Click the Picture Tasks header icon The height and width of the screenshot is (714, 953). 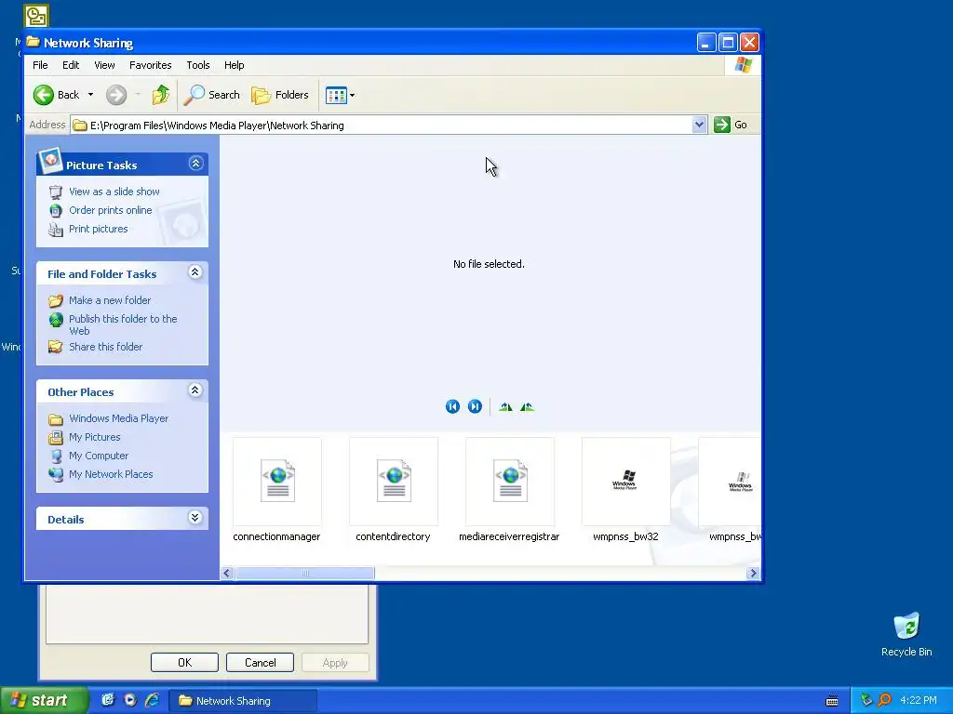pyautogui.click(x=50, y=160)
